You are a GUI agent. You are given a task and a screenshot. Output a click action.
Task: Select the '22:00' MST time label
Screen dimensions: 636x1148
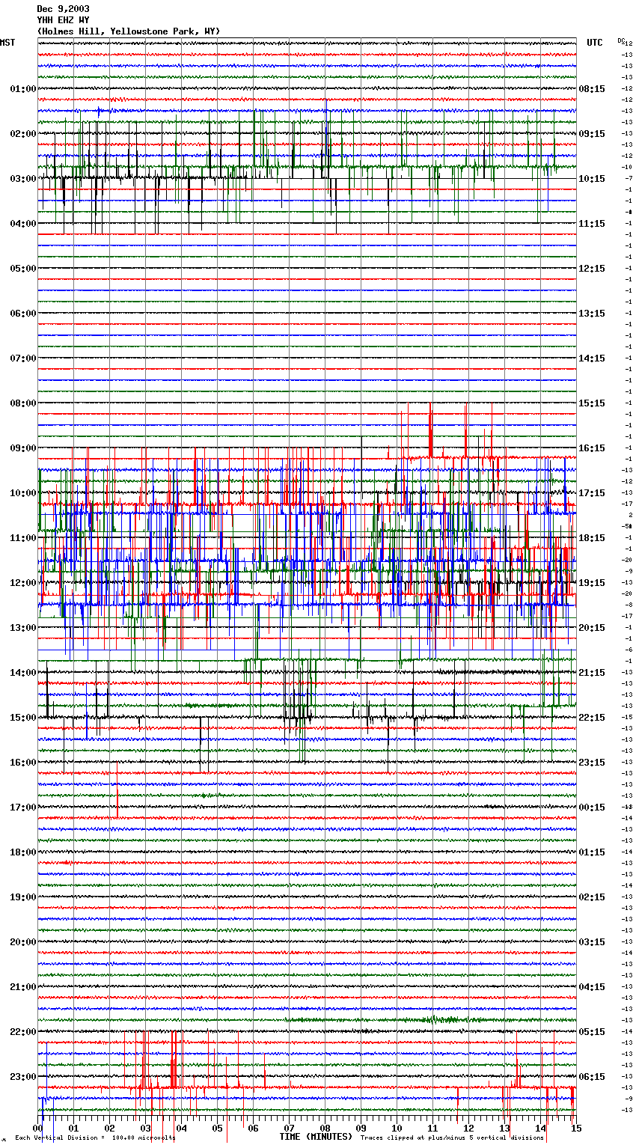[23, 1032]
